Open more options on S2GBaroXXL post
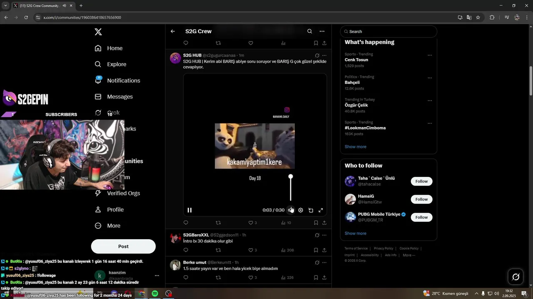The image size is (533, 299). [324, 235]
